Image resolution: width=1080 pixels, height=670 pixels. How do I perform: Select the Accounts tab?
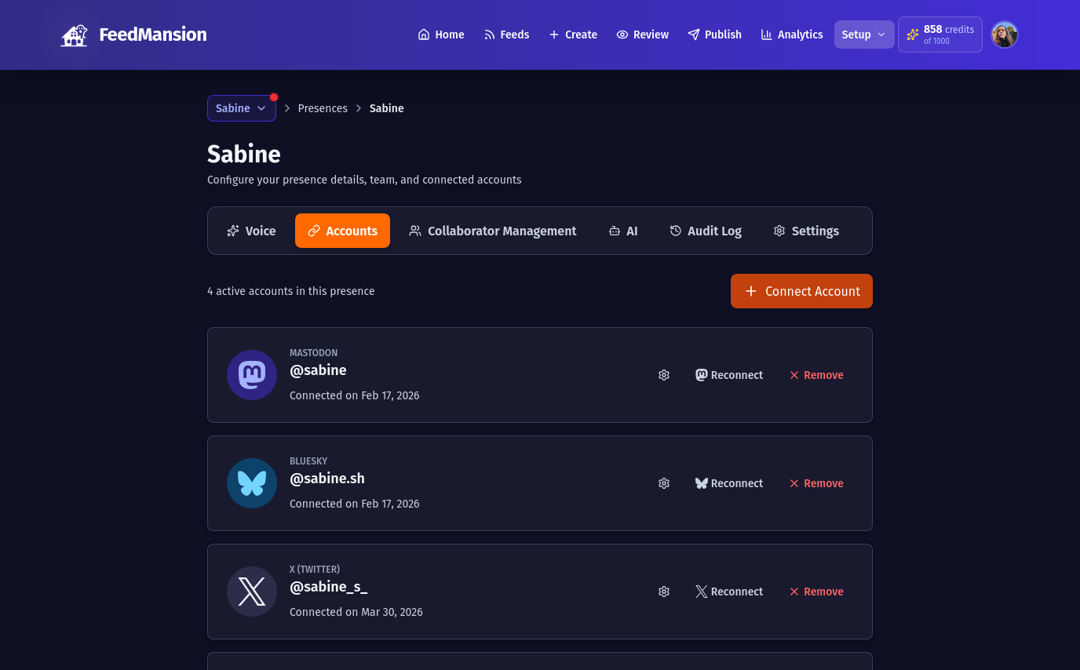(342, 231)
